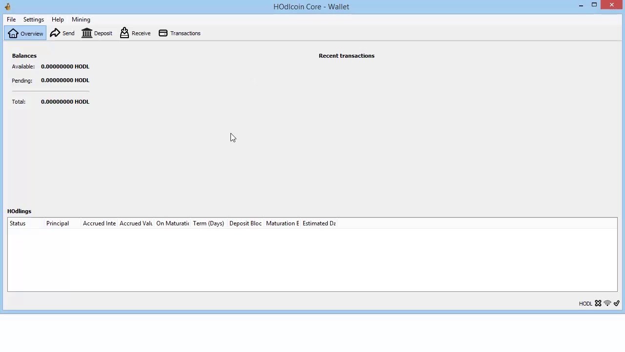Check the network connections signal icon
Screen dimensions: 625x352
pyautogui.click(x=607, y=304)
